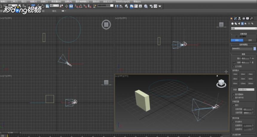257x137 pixels.
Task: Click the 目标 camera type button
Action: click(237, 40)
